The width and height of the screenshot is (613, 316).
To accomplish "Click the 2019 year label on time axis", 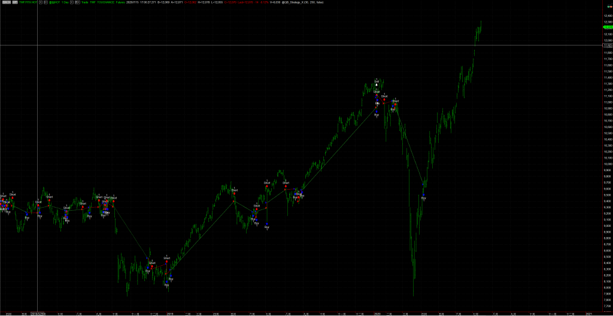I will (169, 313).
